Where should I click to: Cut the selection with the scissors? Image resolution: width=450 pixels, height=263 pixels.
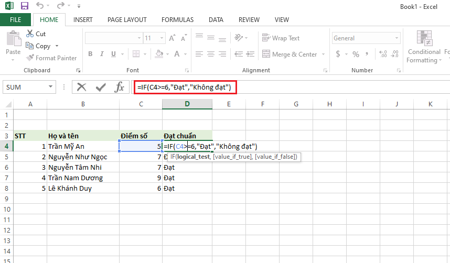36,34
